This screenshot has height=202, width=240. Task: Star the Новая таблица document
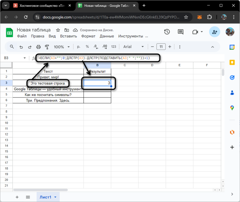pyautogui.click(x=58, y=30)
